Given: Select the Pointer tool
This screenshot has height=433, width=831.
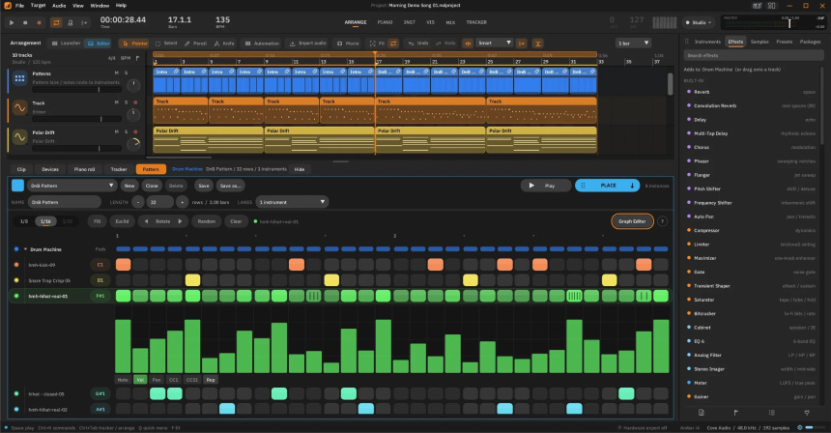Looking at the screenshot, I should point(134,43).
